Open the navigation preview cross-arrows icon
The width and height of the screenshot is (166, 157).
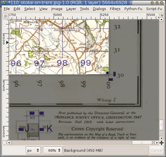(162, 143)
